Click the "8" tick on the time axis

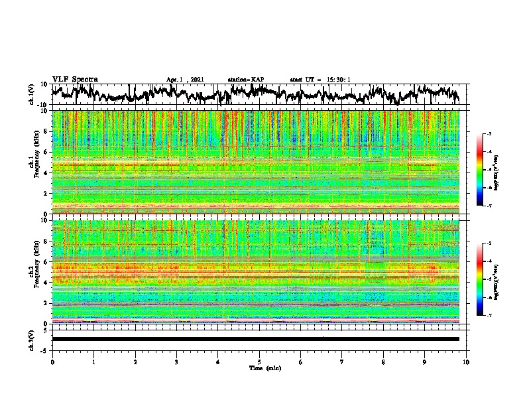tap(383, 362)
